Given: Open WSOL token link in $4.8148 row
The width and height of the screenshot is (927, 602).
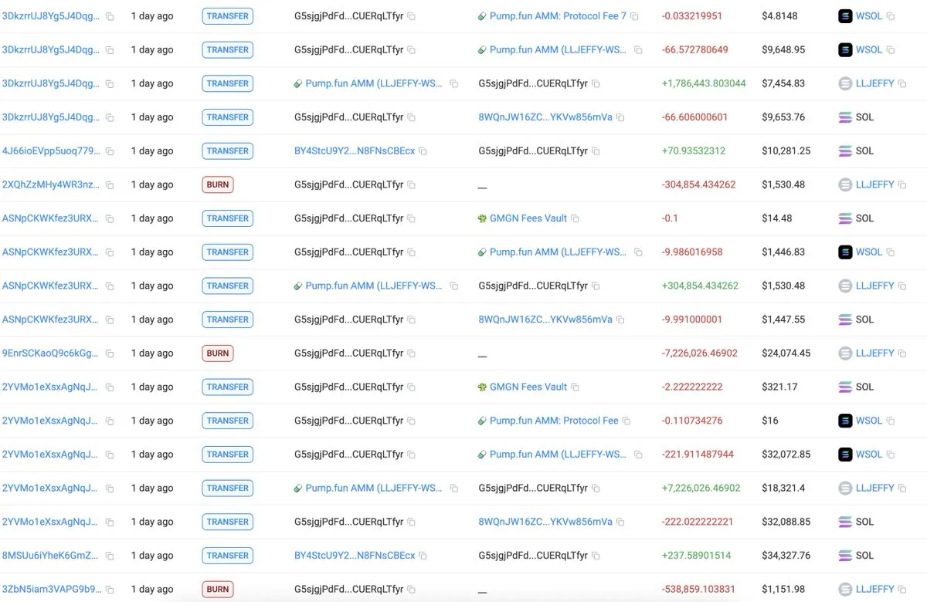Looking at the screenshot, I should (869, 16).
